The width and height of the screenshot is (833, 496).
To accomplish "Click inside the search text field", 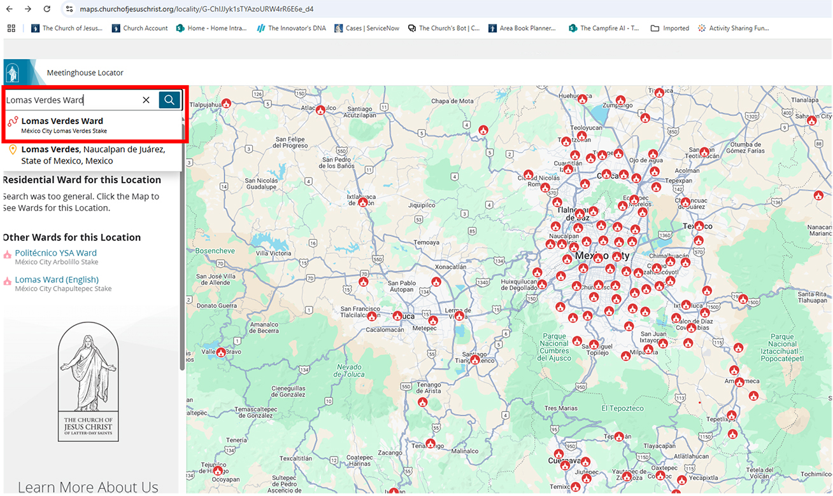I will coord(70,100).
